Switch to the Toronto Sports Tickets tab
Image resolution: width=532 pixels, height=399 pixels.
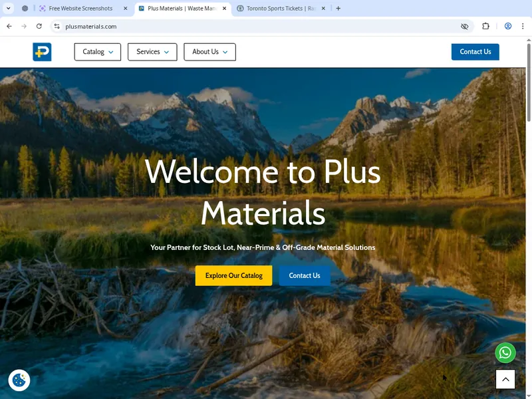[x=281, y=9]
